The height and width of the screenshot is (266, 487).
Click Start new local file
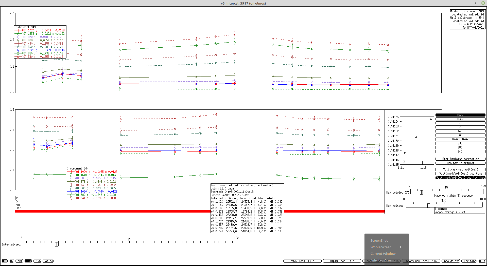[x=421, y=261]
